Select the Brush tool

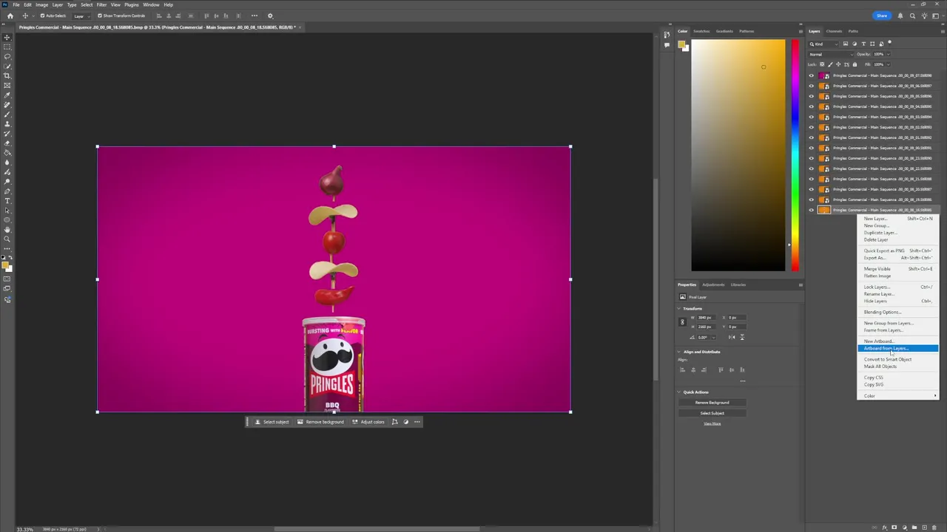click(7, 115)
